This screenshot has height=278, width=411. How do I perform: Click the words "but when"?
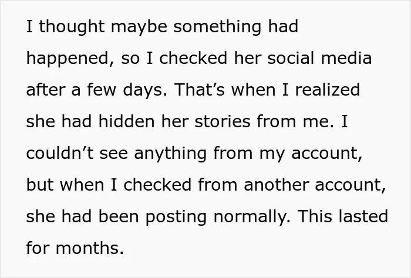click(65, 185)
